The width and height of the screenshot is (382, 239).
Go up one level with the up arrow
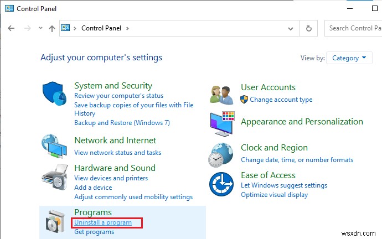point(51,28)
